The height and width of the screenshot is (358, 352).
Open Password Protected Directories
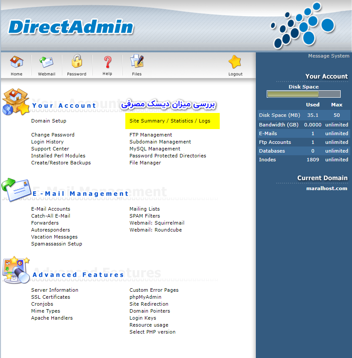(x=168, y=156)
